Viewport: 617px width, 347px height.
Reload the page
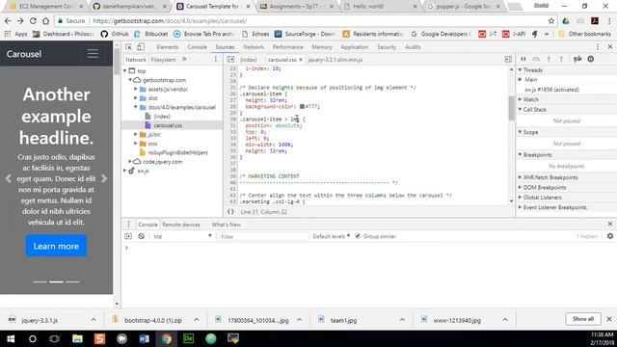click(33, 21)
